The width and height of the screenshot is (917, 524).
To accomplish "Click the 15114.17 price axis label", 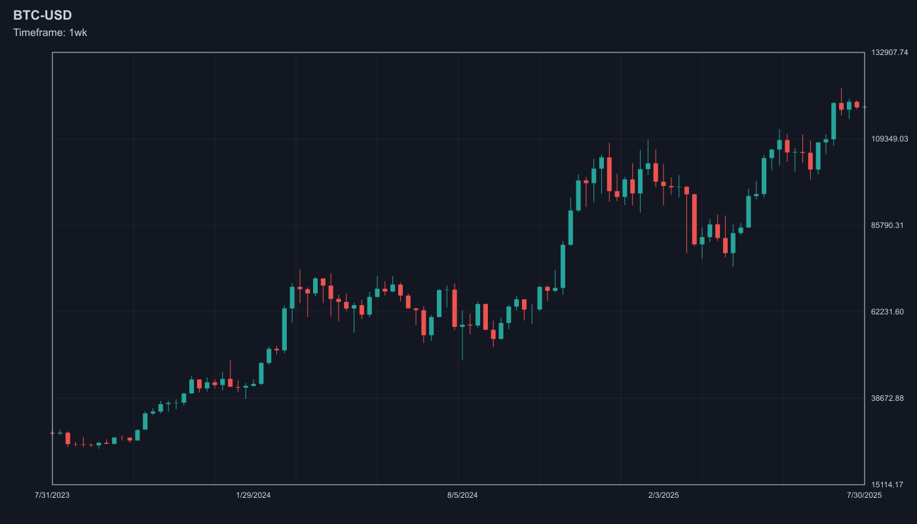I will (888, 485).
